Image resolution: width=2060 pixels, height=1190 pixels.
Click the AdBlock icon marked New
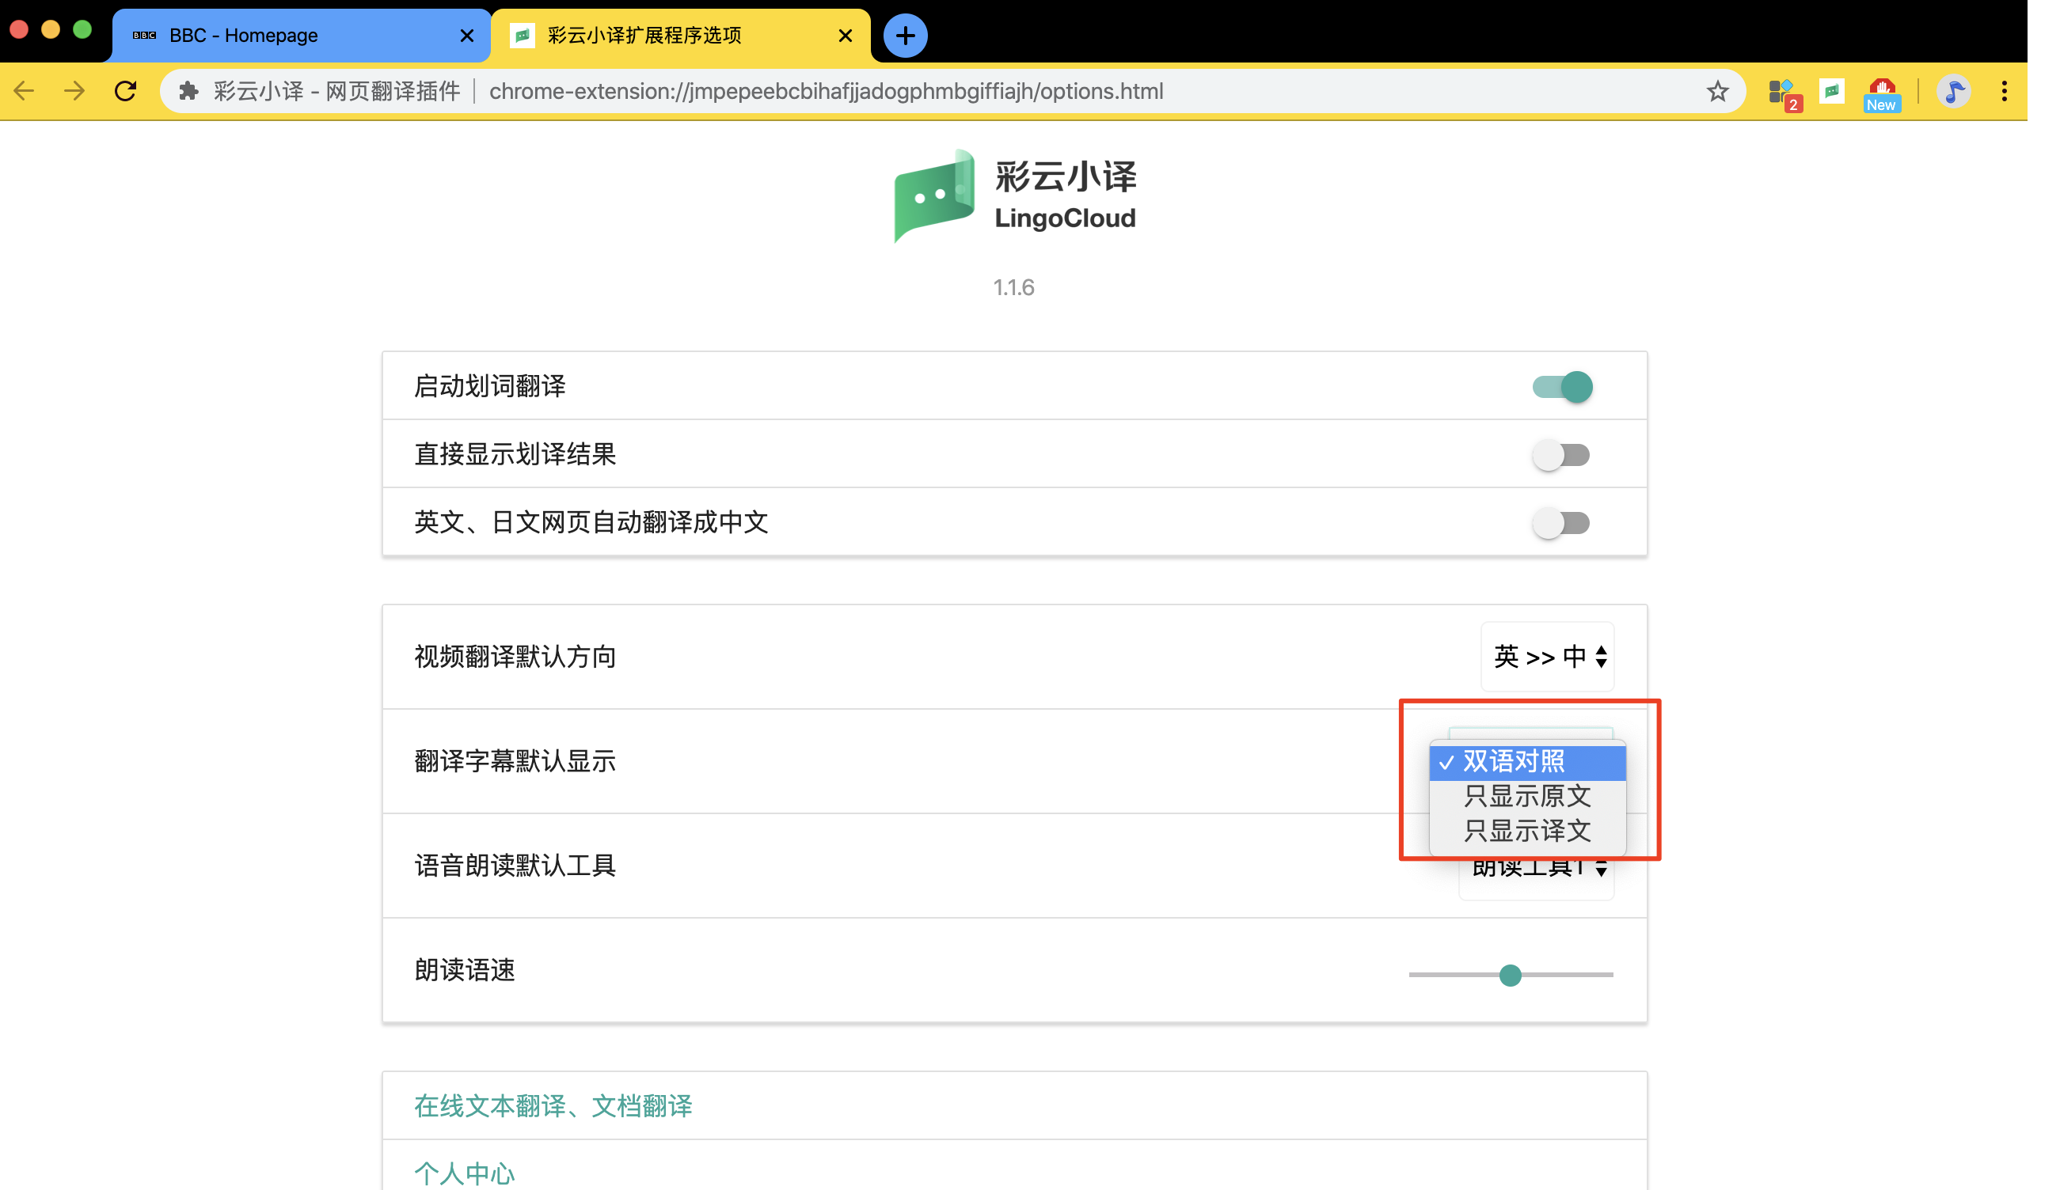tap(1882, 91)
